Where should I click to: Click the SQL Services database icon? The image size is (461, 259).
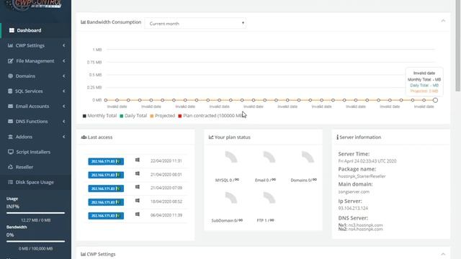[10, 91]
